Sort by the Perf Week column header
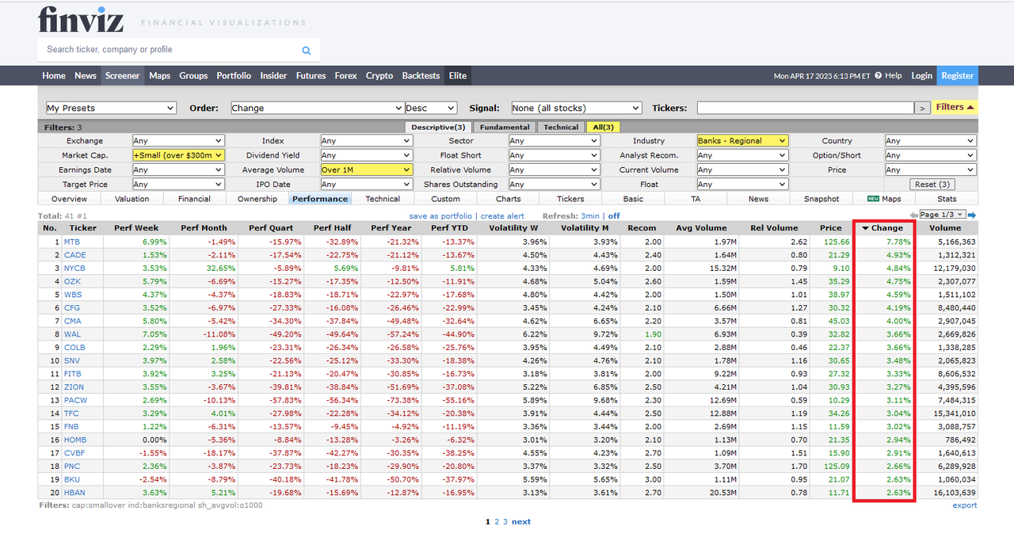Screen dimensions: 1014x541 point(135,228)
